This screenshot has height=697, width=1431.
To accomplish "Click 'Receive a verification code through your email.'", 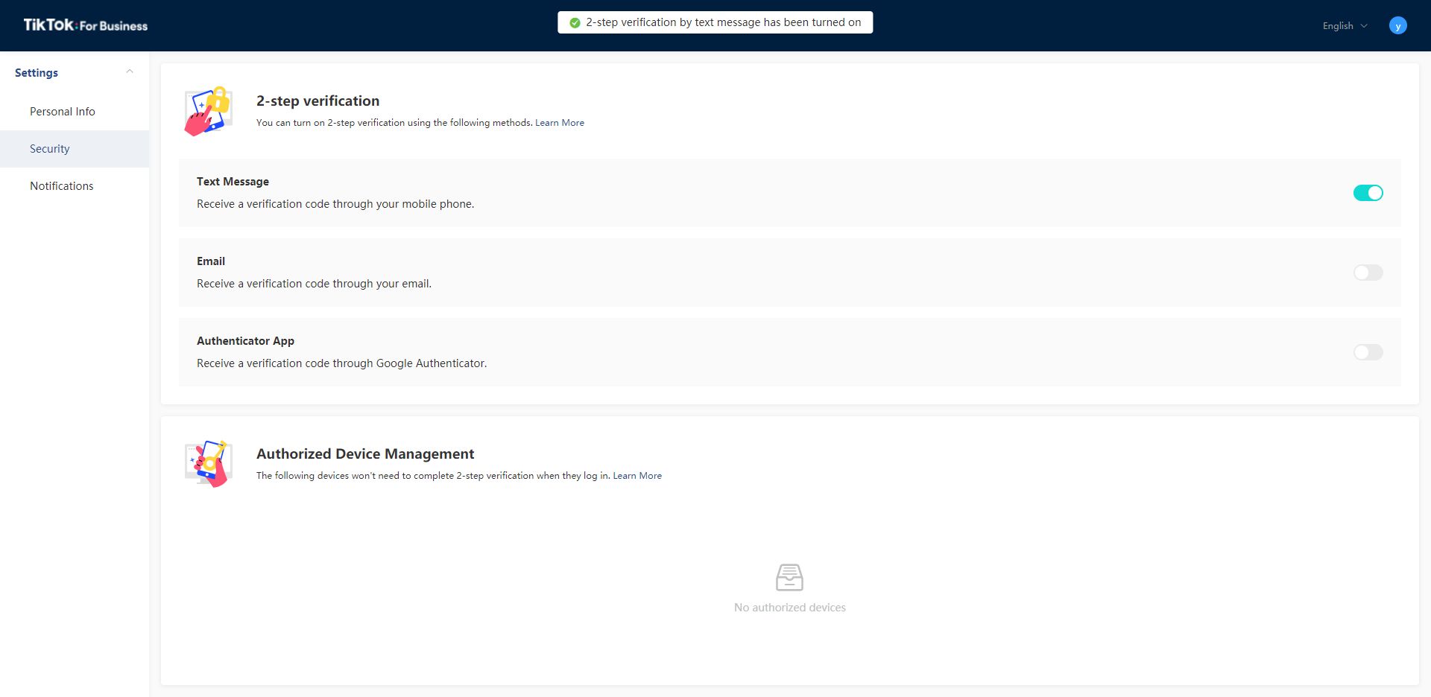I will (314, 284).
